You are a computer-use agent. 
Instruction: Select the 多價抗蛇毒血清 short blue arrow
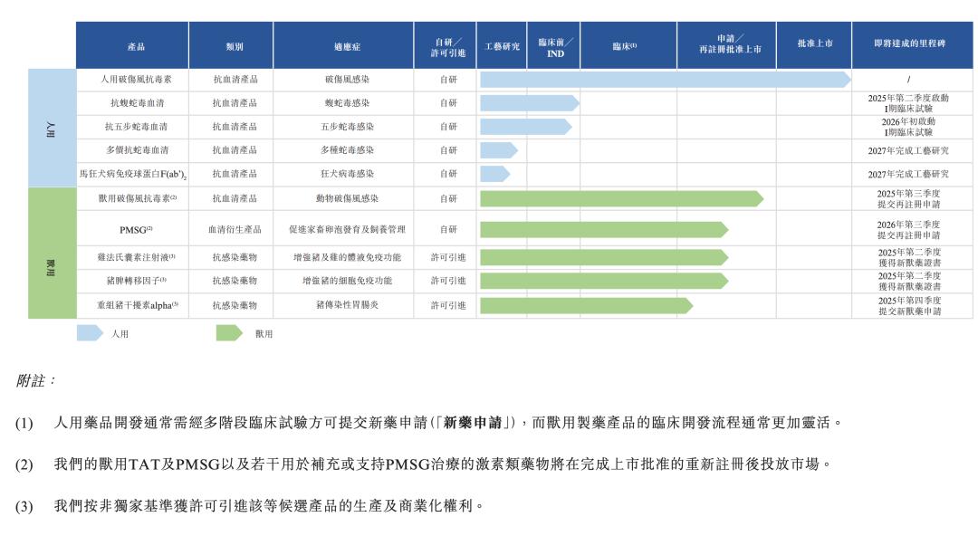[499, 150]
